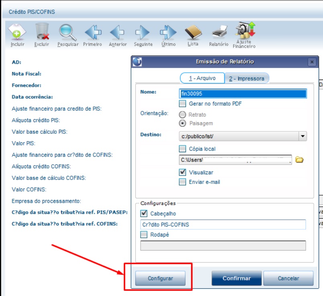Click Empresa do processamento label

[46, 201]
